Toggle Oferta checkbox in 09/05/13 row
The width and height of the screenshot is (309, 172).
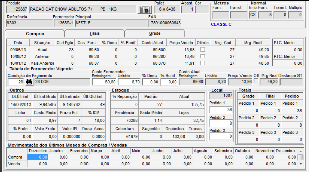click(202, 50)
